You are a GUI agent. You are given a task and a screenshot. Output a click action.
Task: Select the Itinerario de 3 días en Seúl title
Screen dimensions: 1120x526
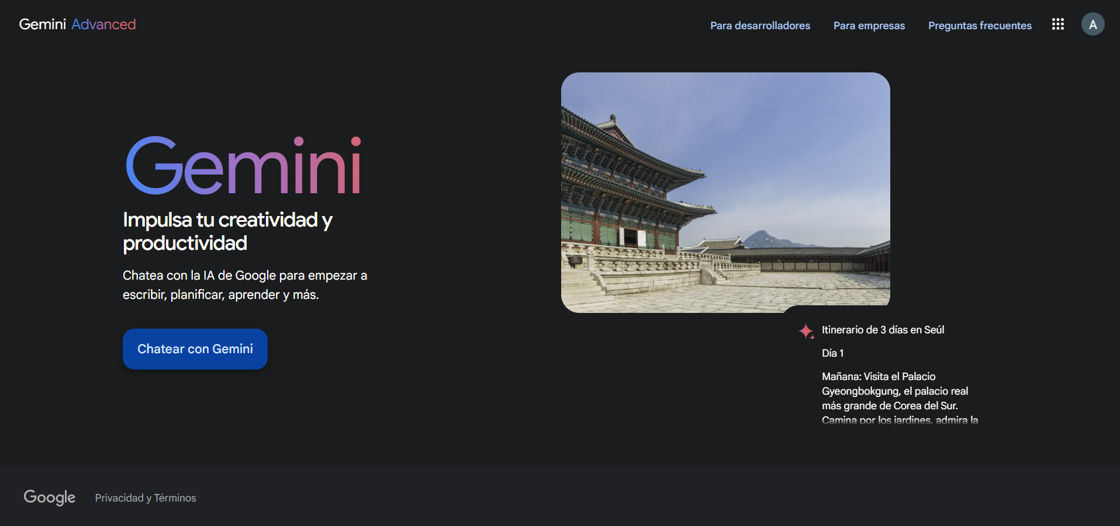click(883, 330)
